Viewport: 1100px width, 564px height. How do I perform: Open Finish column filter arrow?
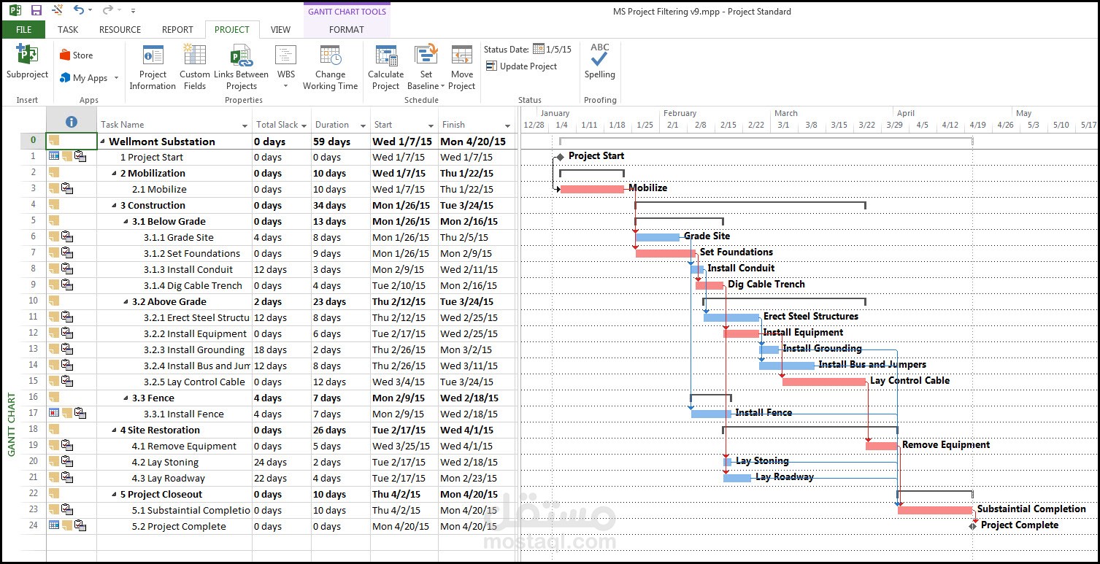507,125
